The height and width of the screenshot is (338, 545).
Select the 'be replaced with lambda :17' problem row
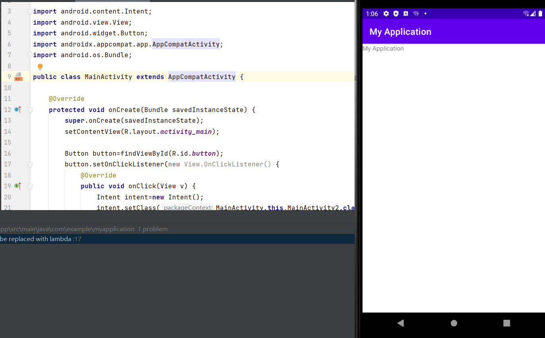pyautogui.click(x=177, y=239)
